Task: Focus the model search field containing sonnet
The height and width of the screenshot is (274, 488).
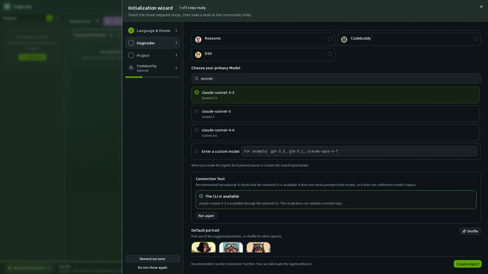Action: point(336,78)
